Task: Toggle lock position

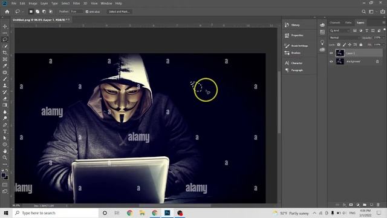Action: [x=350, y=45]
